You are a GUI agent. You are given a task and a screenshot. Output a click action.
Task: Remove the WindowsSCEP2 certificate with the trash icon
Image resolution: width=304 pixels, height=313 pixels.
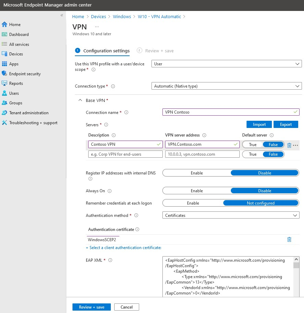(289, 239)
